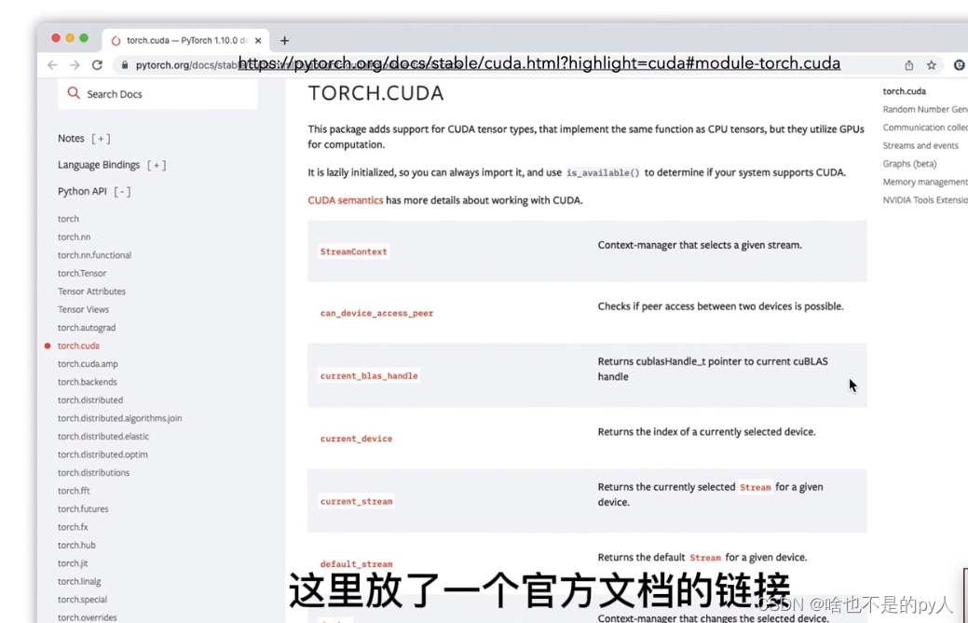Open the can_device_access_peer API link
968x623 pixels.
[x=376, y=313]
